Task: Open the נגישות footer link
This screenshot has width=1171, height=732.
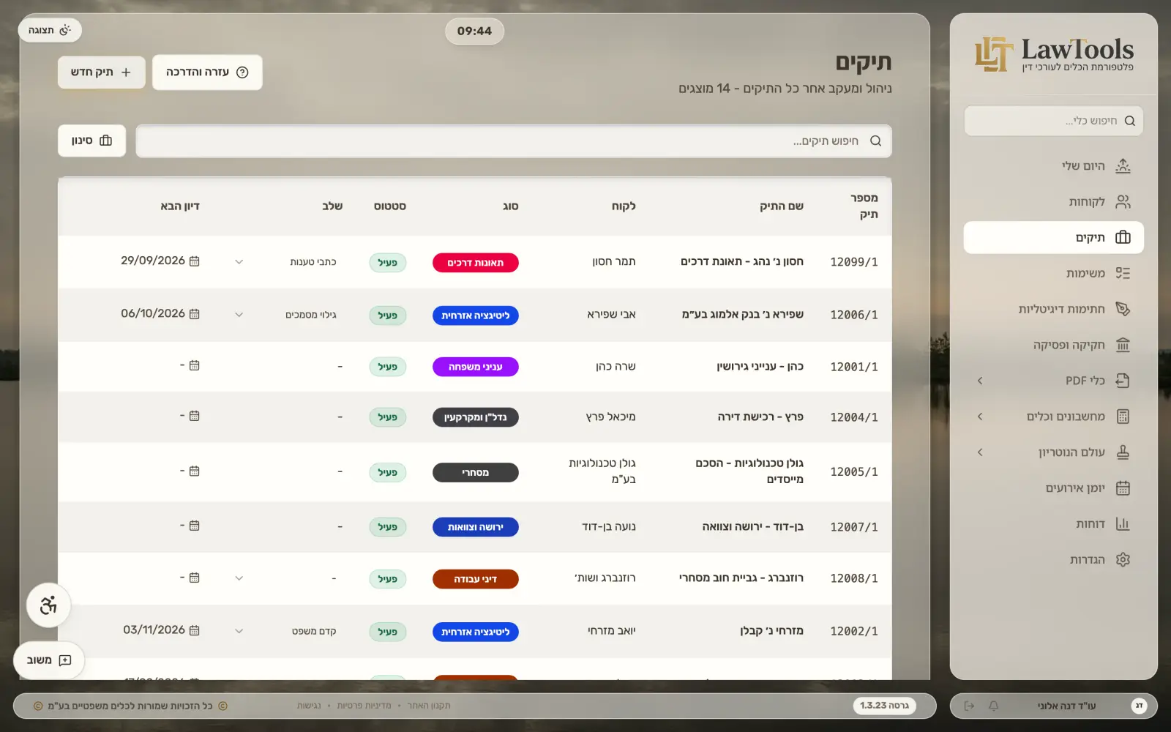Action: point(309,706)
